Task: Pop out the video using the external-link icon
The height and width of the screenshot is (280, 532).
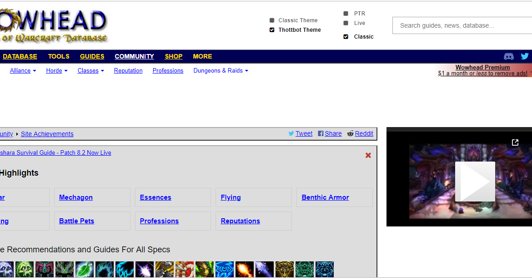Action: [515, 142]
